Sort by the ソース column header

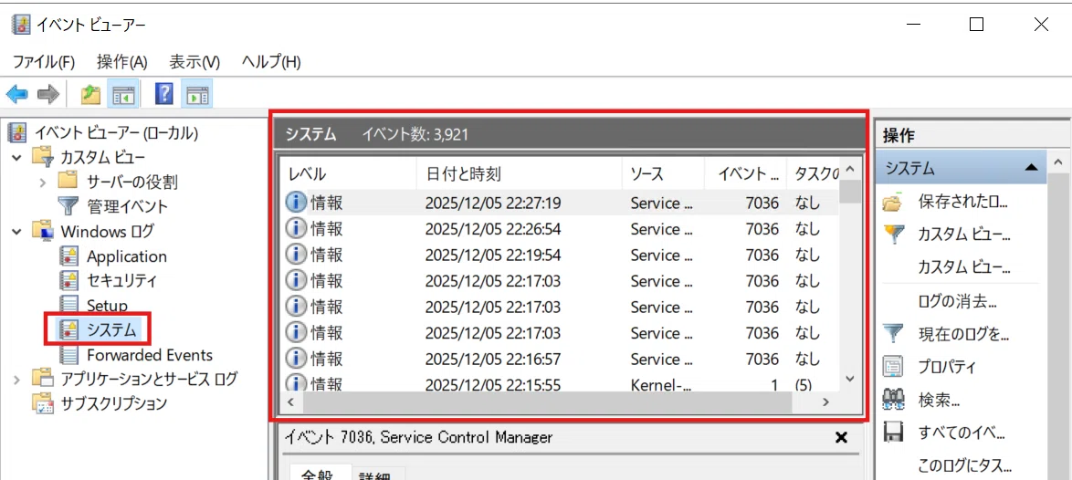(x=663, y=173)
